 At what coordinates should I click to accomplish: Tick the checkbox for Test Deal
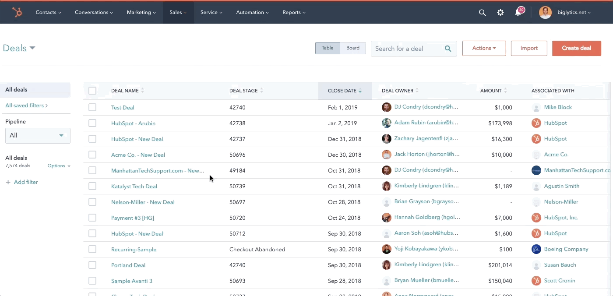click(92, 107)
